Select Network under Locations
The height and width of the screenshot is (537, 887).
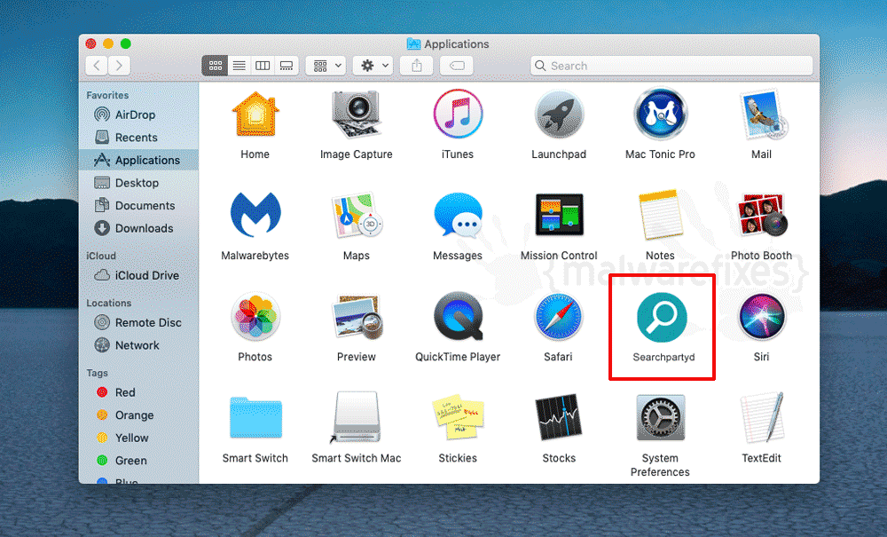click(138, 345)
